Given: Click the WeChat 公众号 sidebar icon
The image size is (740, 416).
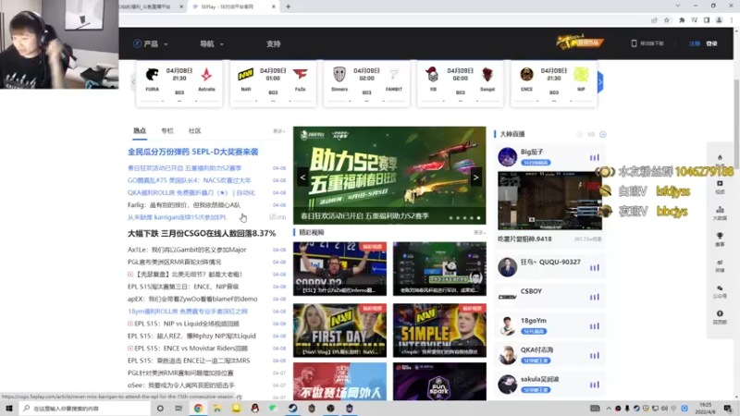Looking at the screenshot, I should tap(720, 291).
